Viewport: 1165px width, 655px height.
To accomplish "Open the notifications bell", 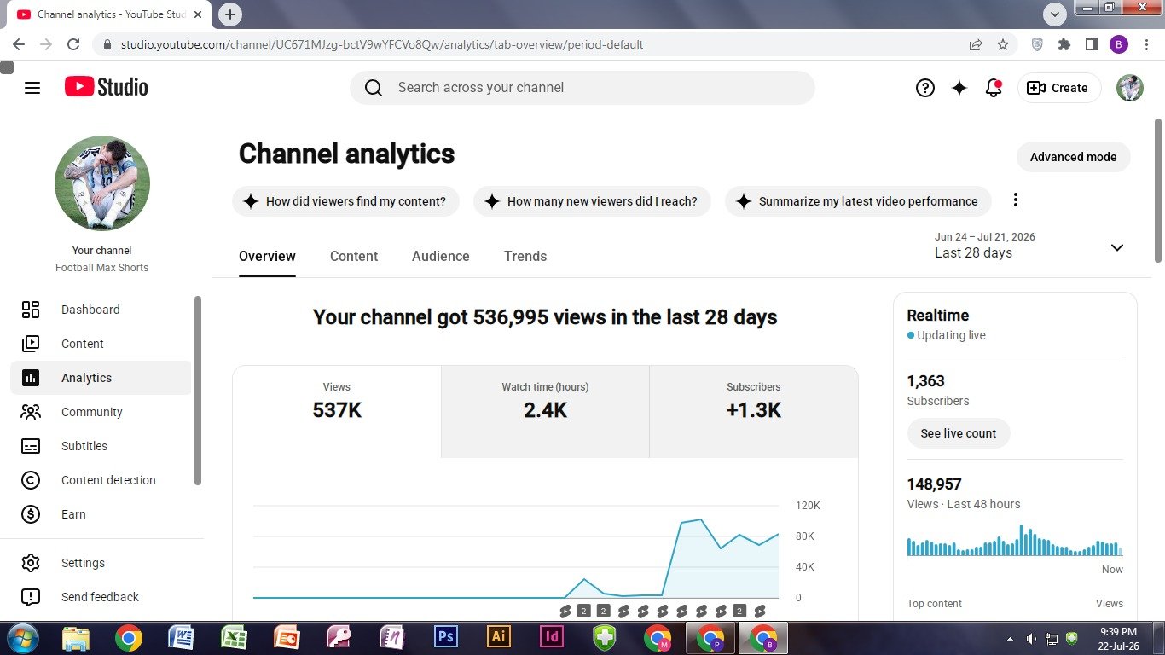I will (994, 88).
